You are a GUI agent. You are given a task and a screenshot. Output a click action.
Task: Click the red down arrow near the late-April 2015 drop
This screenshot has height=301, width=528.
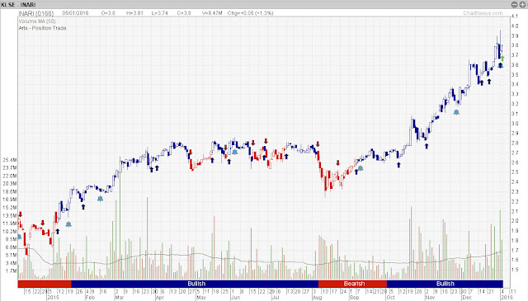pyautogui.click(x=191, y=153)
